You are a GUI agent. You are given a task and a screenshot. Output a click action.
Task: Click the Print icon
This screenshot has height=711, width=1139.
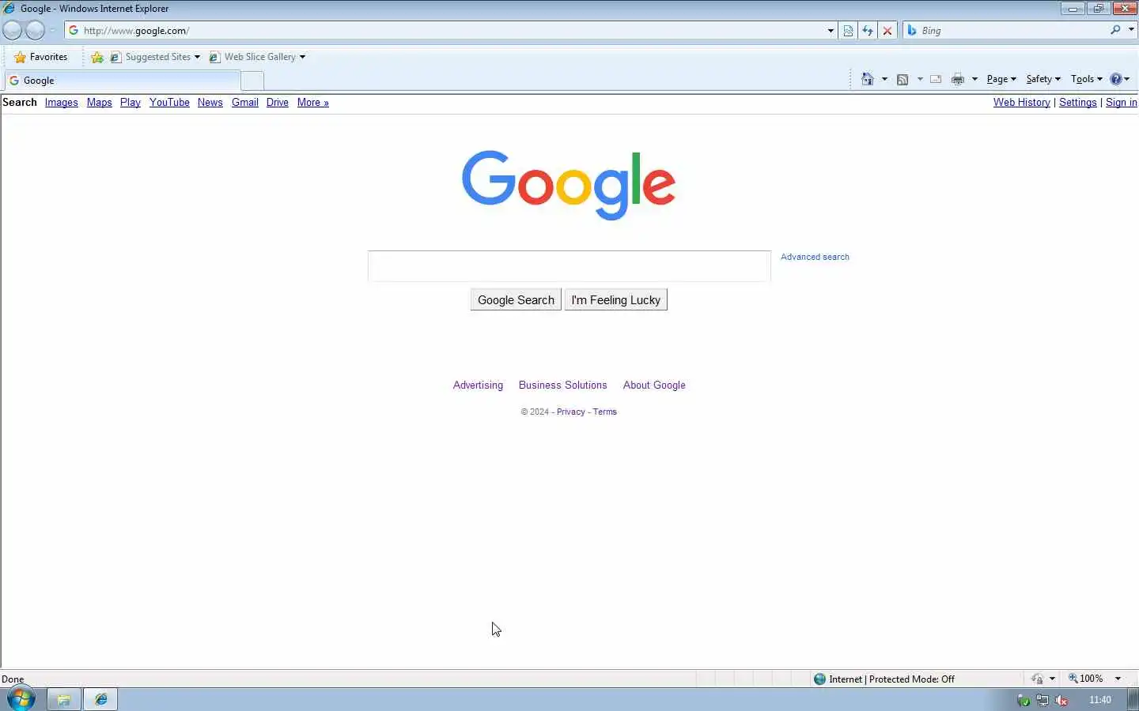coord(958,79)
